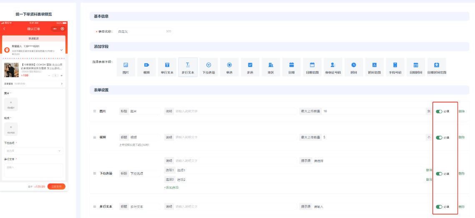Click the drag handle of 视频 row
This screenshot has width=475, height=218.
[x=94, y=137]
